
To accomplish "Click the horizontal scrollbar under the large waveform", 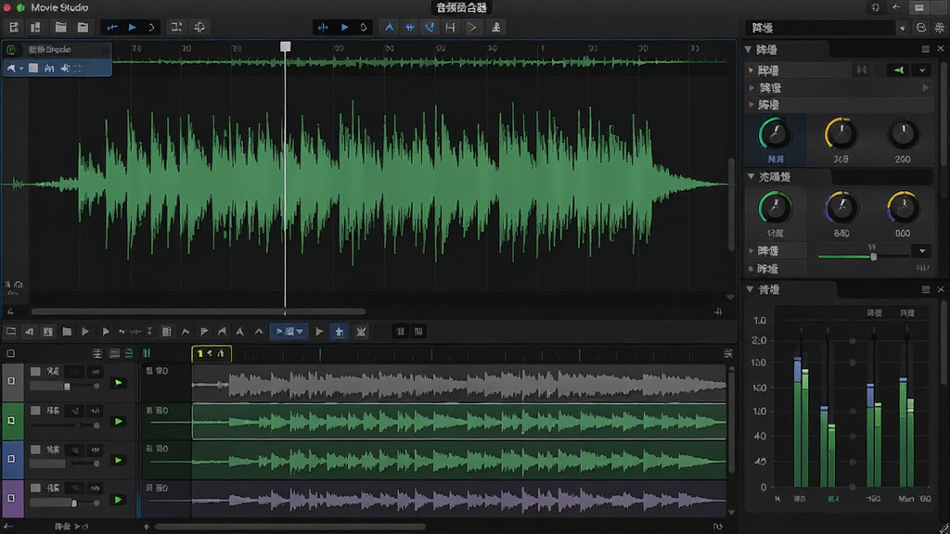I will click(x=199, y=311).
